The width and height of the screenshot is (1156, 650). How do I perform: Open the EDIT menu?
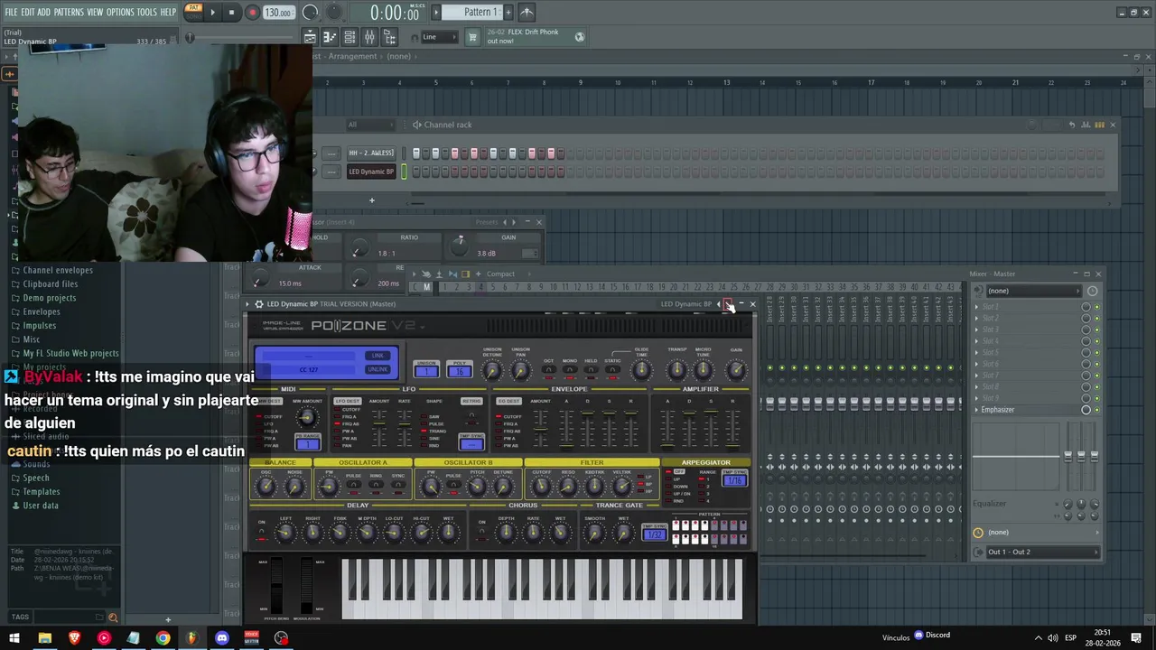click(x=28, y=12)
